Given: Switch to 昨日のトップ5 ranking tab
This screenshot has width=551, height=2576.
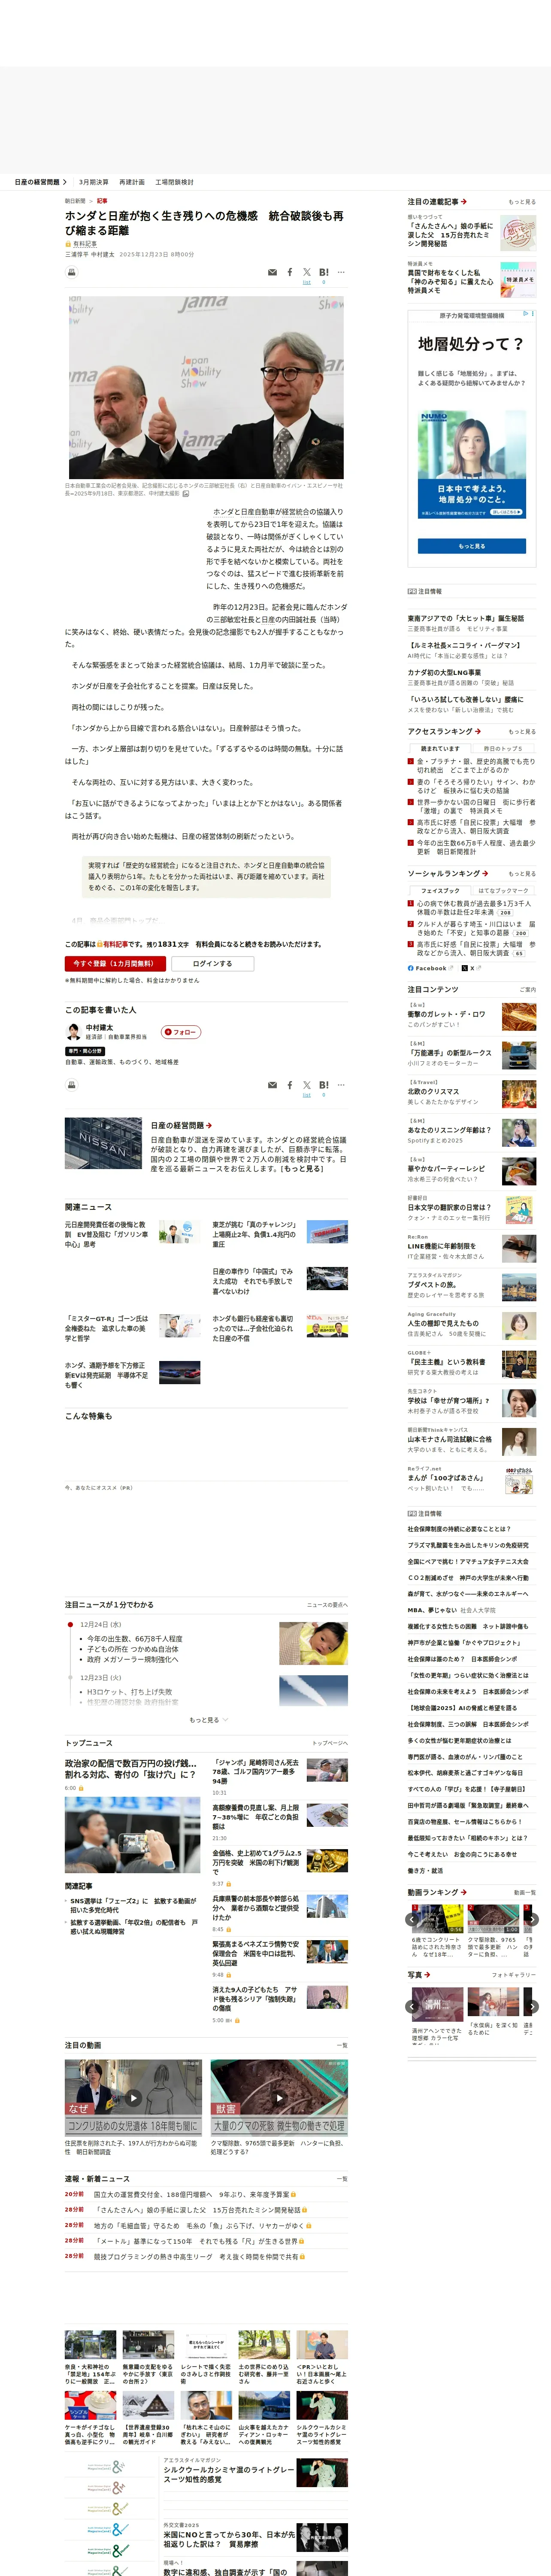Looking at the screenshot, I should pyautogui.click(x=502, y=748).
